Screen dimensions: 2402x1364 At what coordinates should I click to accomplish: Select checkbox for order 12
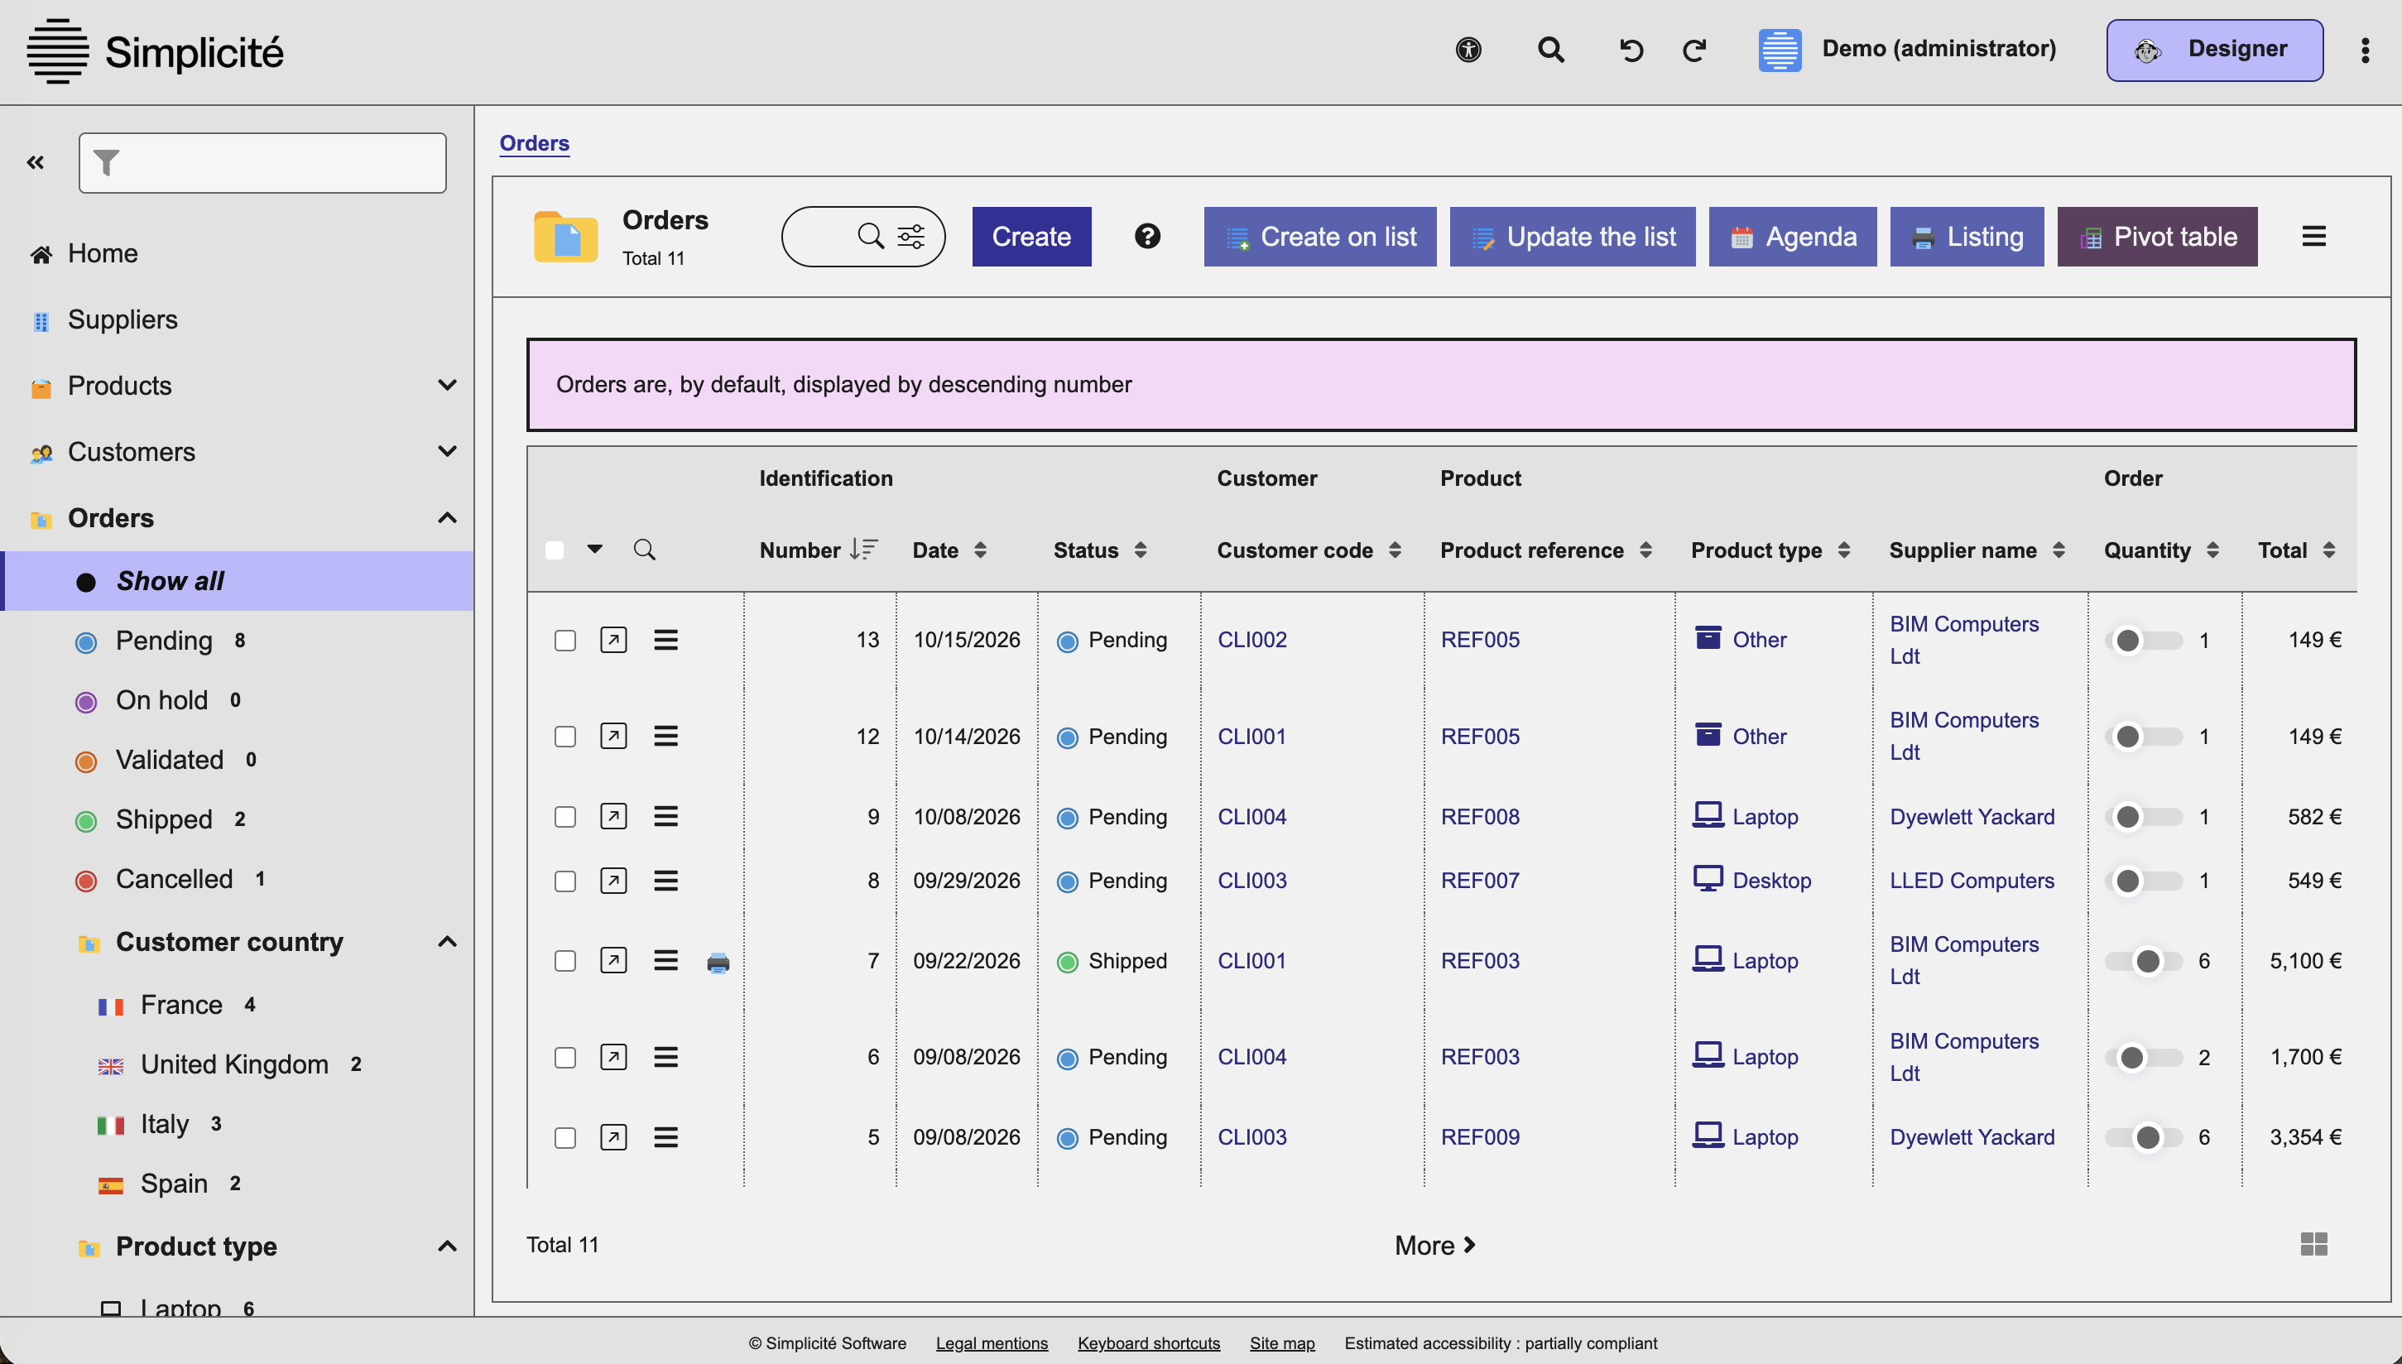coord(564,737)
